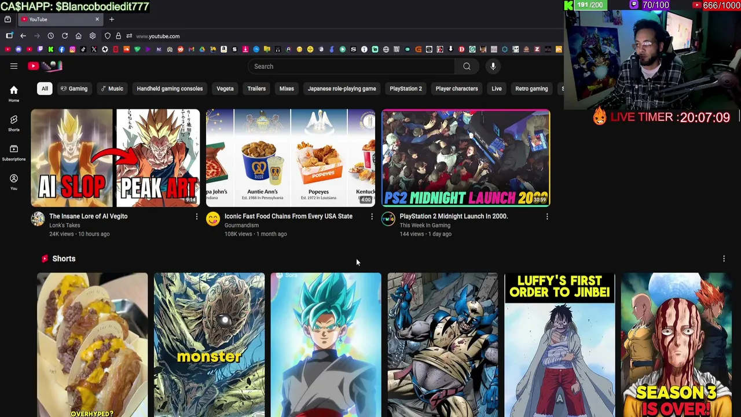Open the X (Twitter) bookmark icon

(x=94, y=49)
